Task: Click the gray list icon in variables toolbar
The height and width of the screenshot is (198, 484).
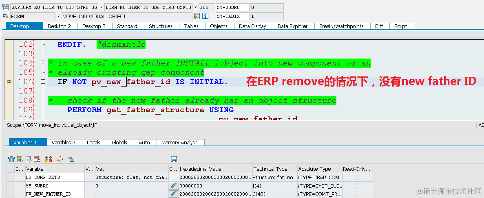Action: [29, 159]
